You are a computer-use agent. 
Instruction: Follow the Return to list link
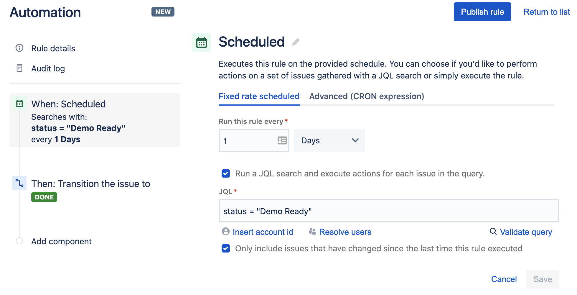coord(547,12)
